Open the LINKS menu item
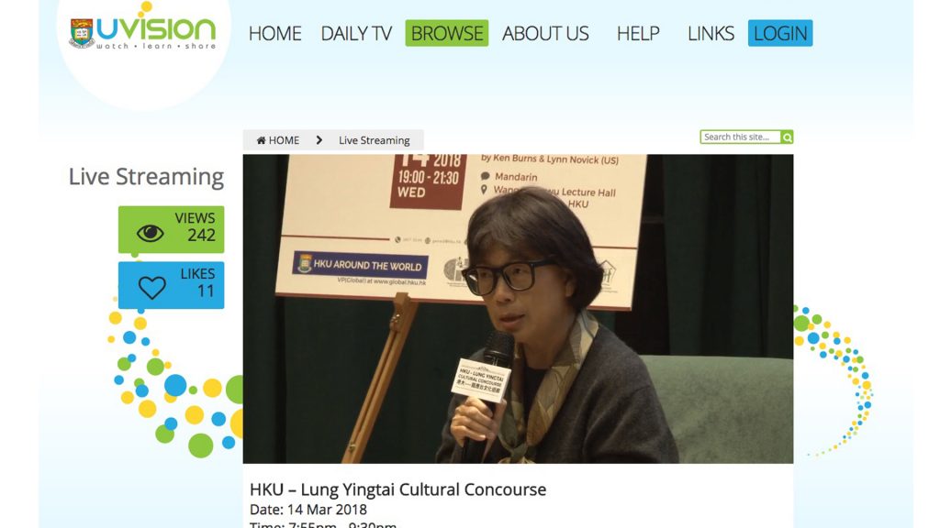The width and height of the screenshot is (940, 528). point(711,33)
